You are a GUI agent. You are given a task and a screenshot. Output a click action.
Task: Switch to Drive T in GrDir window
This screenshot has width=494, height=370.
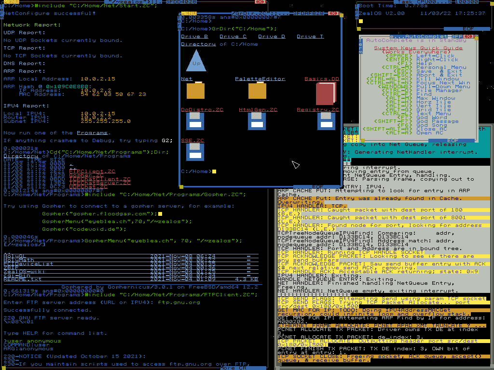(x=310, y=37)
